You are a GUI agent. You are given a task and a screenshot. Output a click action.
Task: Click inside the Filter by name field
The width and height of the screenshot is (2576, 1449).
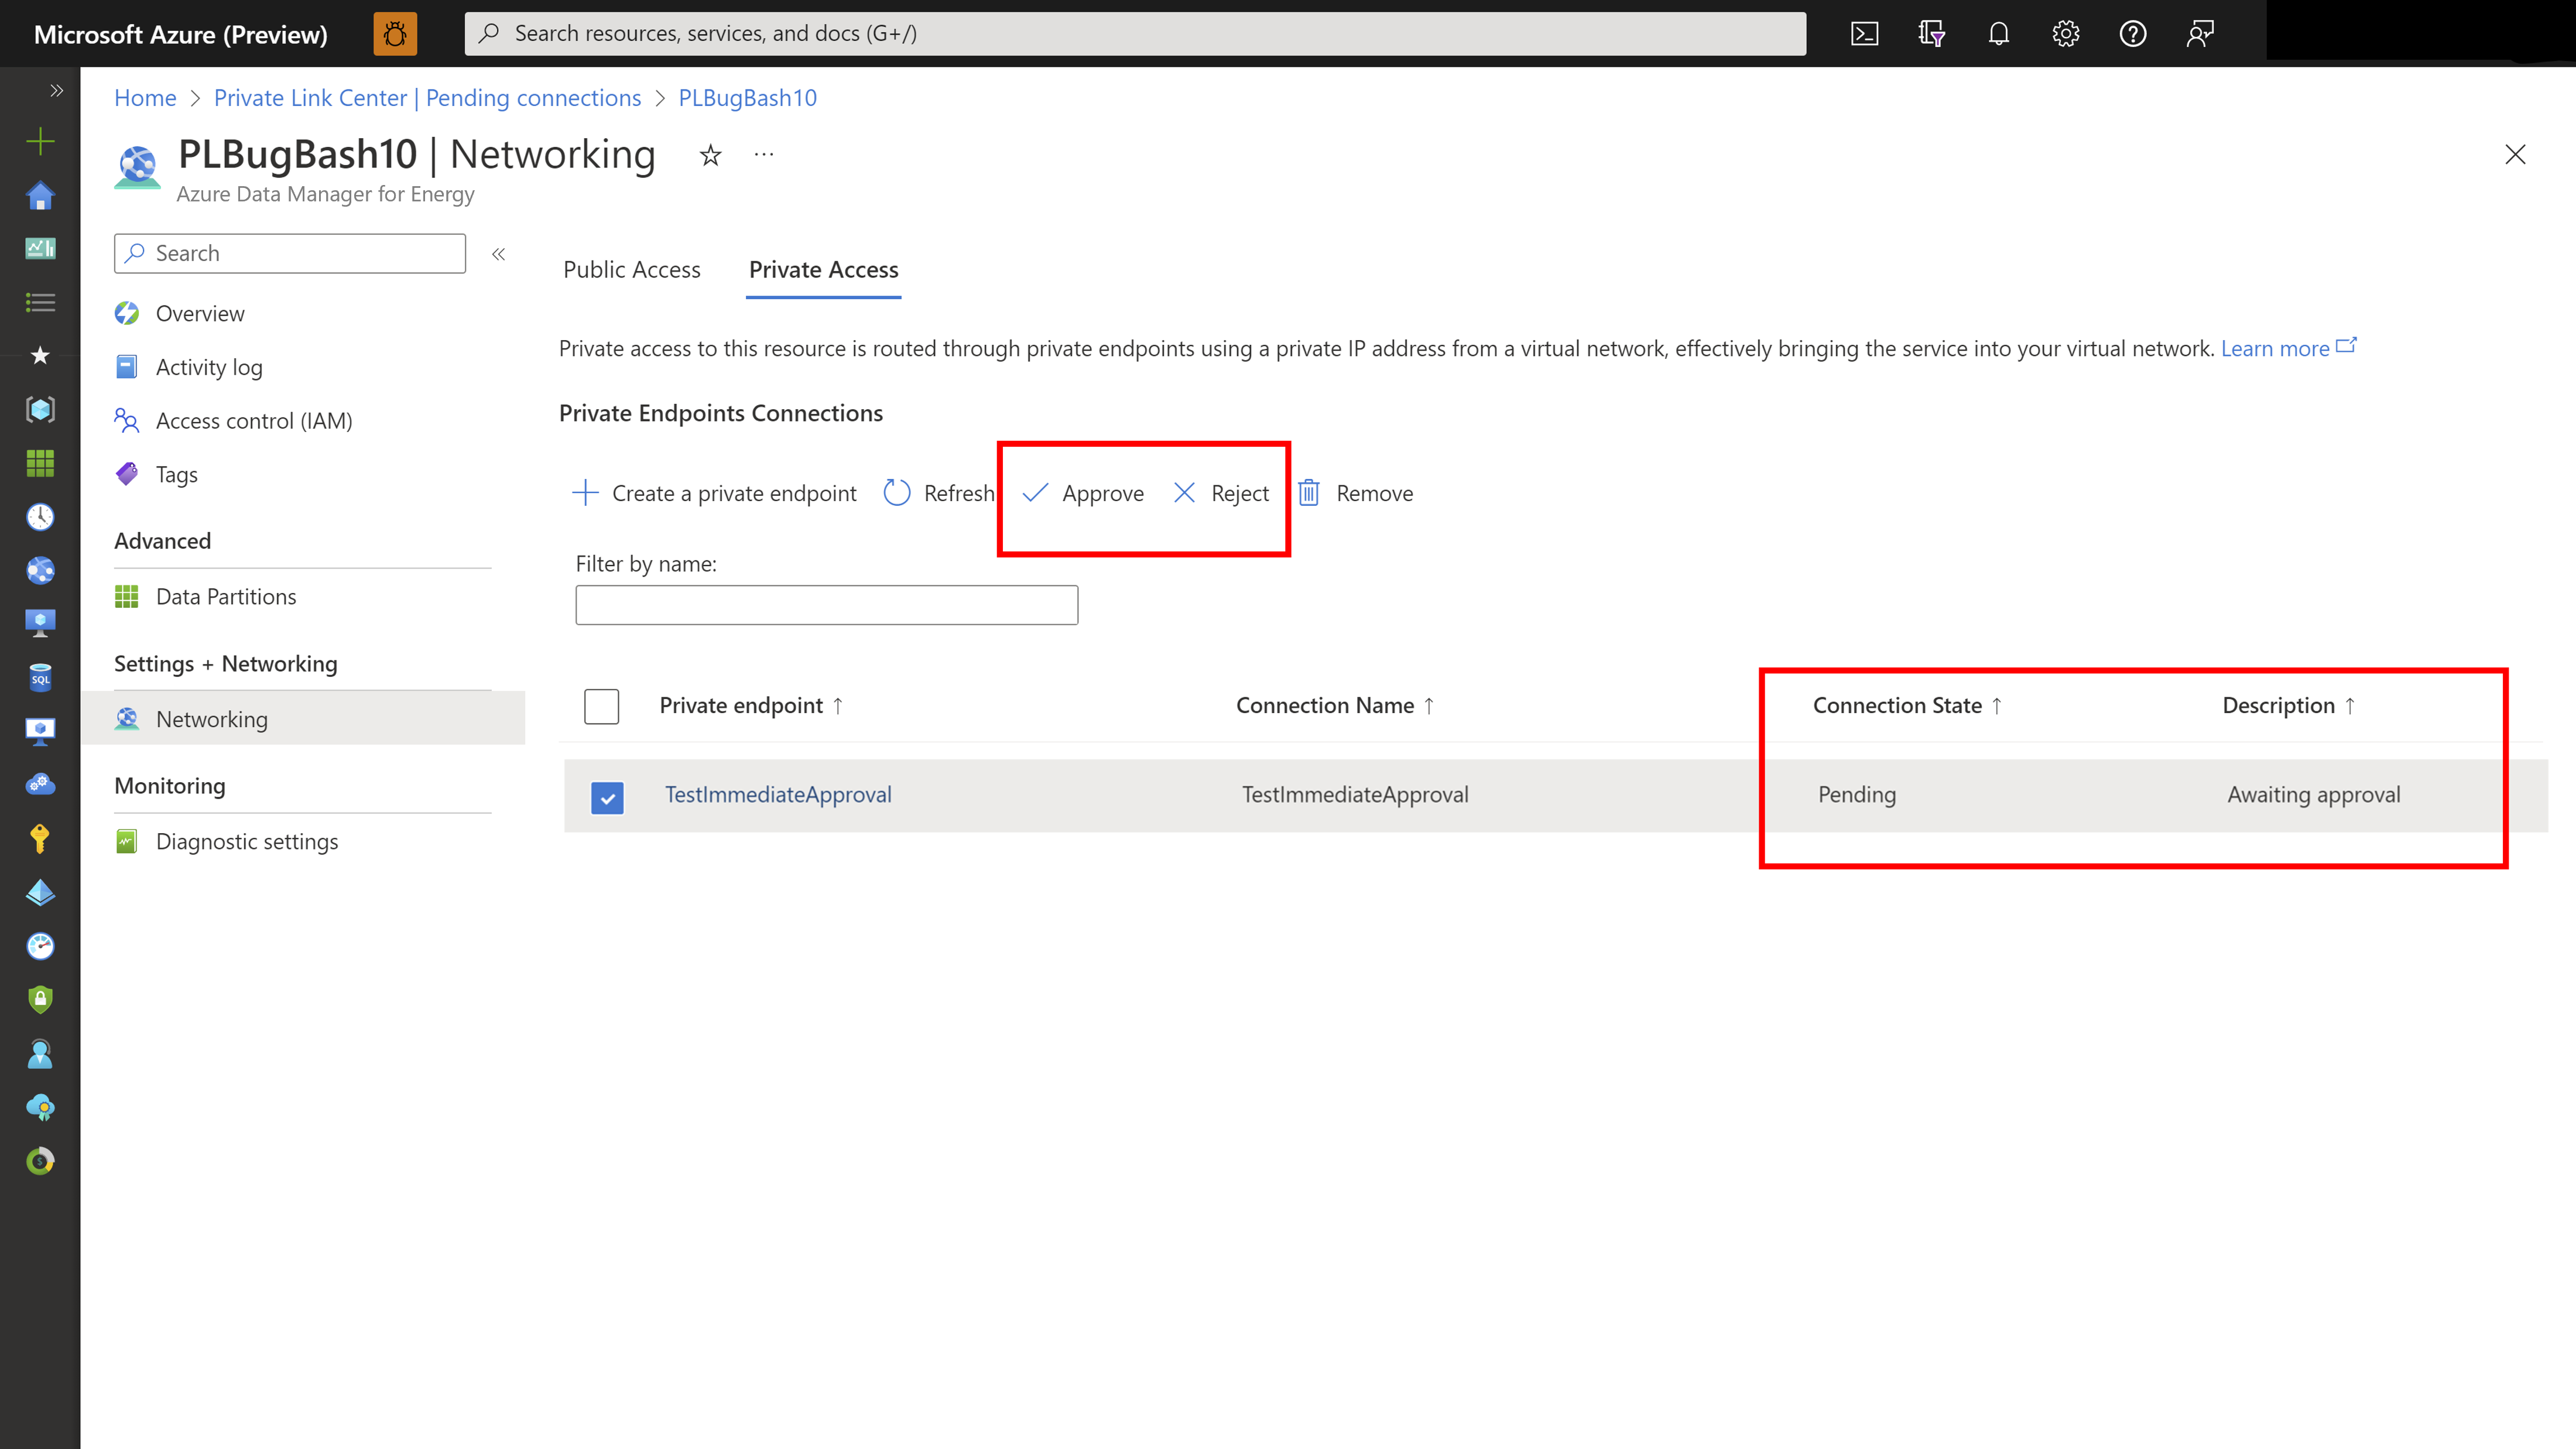826,604
